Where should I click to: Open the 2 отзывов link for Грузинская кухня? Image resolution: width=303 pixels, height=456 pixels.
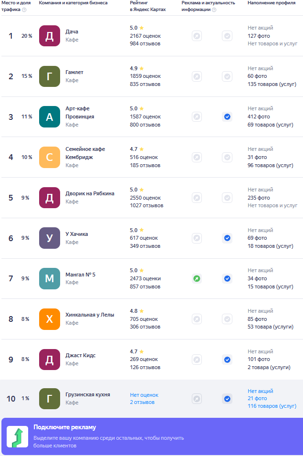point(142,402)
